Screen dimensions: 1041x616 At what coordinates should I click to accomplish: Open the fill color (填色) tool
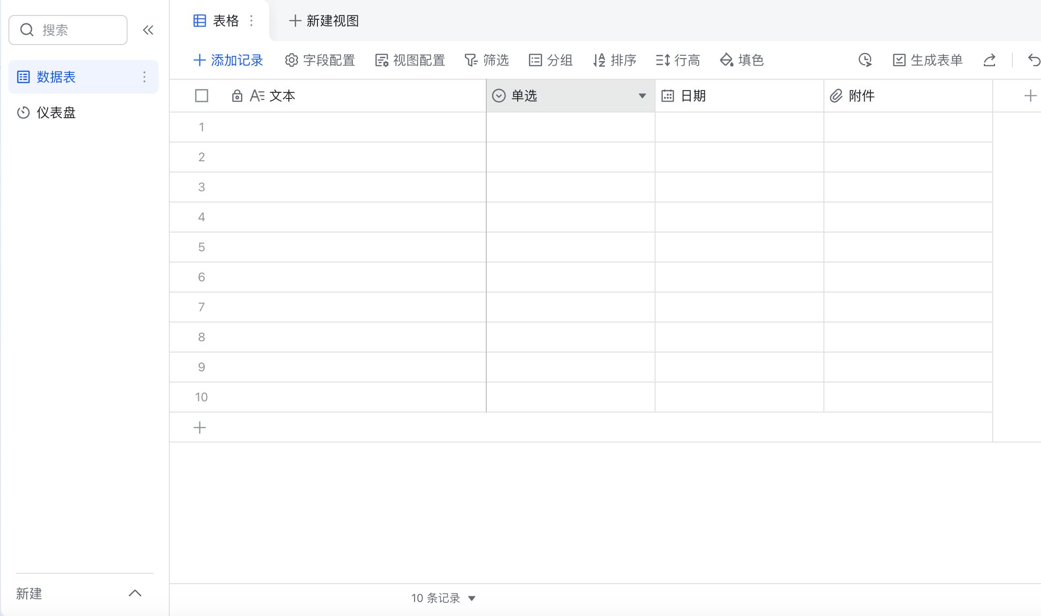click(742, 60)
